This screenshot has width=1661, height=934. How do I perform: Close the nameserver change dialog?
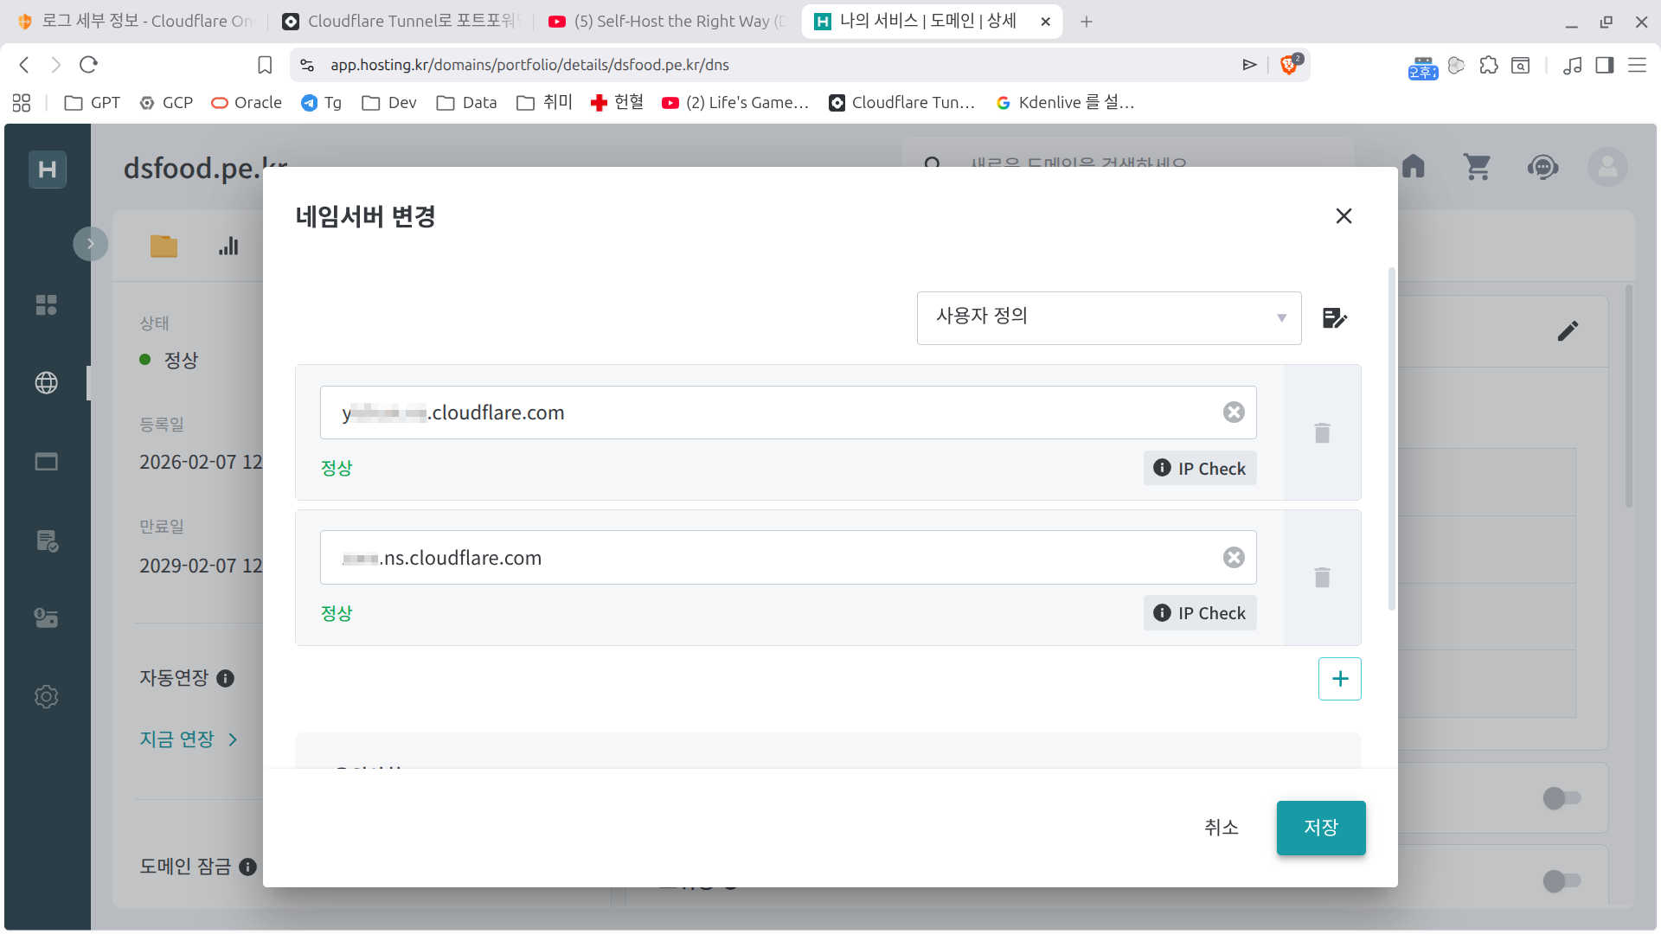1344,216
